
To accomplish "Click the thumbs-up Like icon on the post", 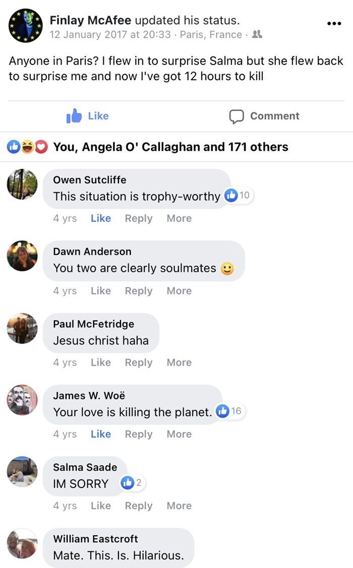I will point(74,116).
